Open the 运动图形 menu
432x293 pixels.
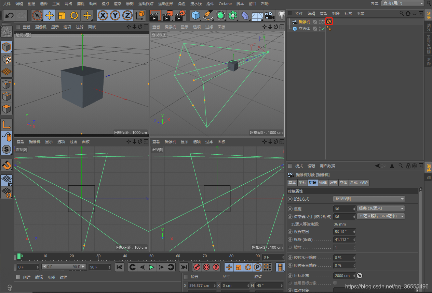tap(165, 4)
